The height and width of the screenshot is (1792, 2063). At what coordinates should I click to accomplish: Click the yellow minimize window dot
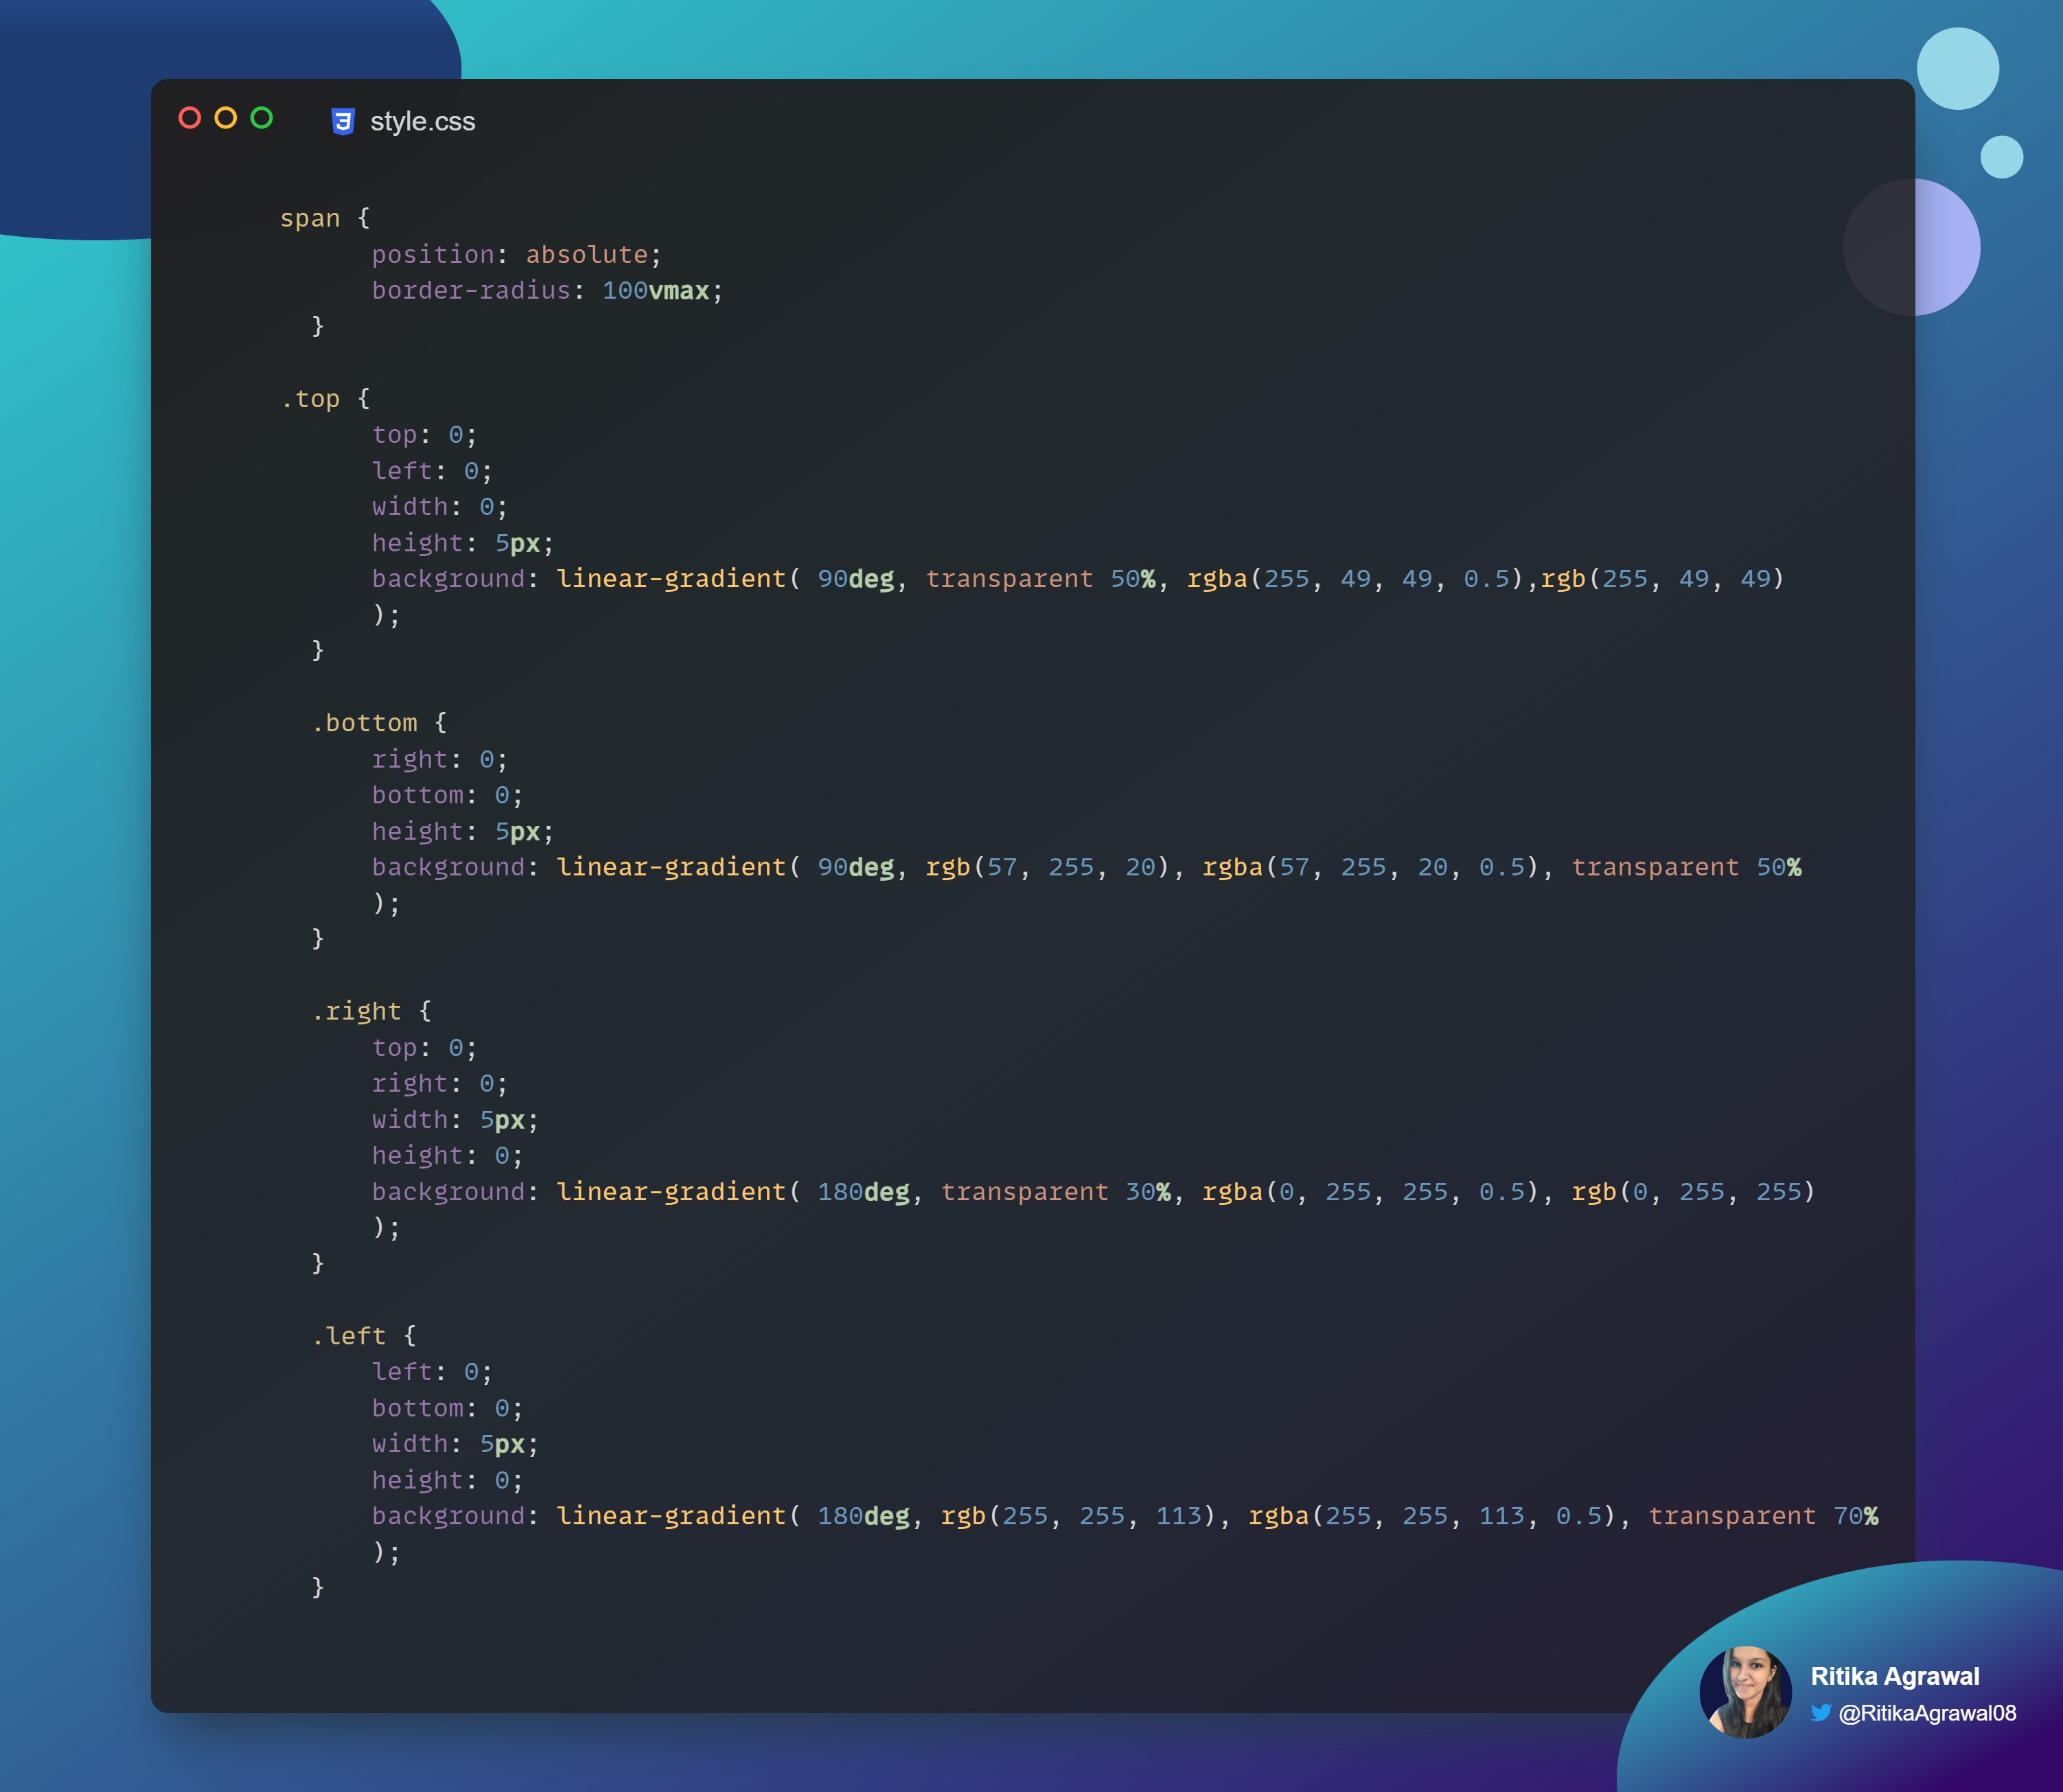[226, 118]
